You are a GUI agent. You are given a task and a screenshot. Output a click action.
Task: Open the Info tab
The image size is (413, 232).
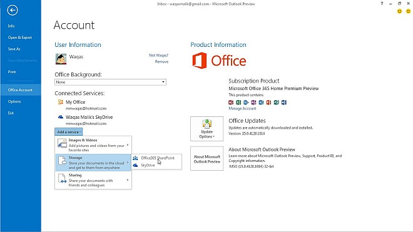tap(11, 26)
